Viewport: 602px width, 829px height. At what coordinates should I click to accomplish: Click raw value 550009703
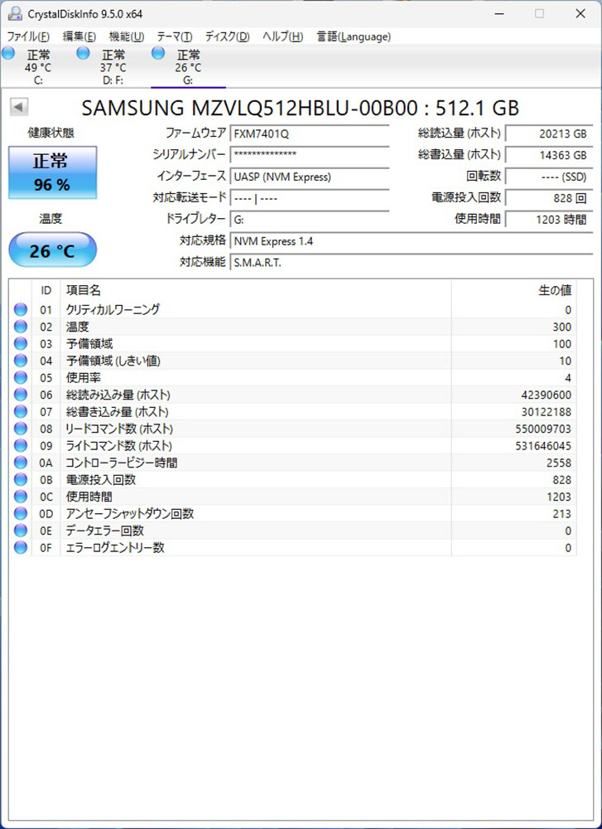(x=543, y=429)
